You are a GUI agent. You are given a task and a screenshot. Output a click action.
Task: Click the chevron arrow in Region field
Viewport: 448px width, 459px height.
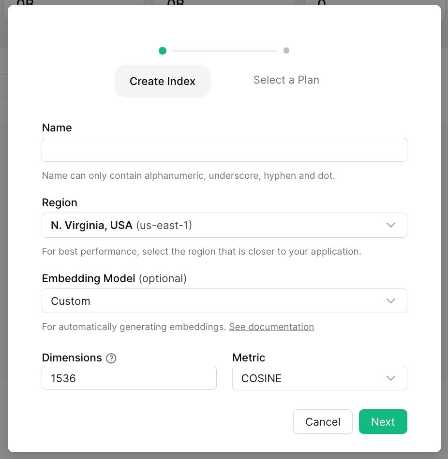pos(391,225)
